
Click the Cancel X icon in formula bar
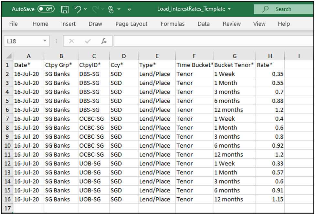click(x=71, y=41)
